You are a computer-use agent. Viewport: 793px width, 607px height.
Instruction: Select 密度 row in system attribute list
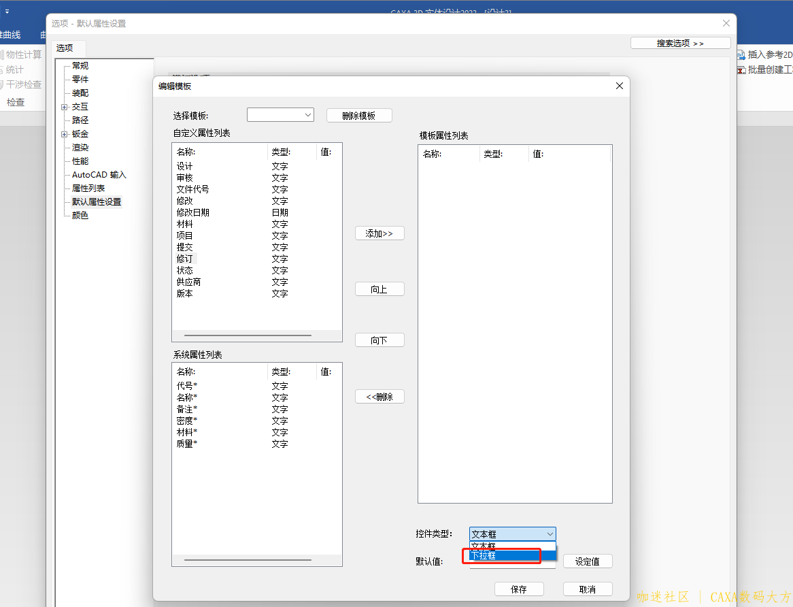(185, 421)
